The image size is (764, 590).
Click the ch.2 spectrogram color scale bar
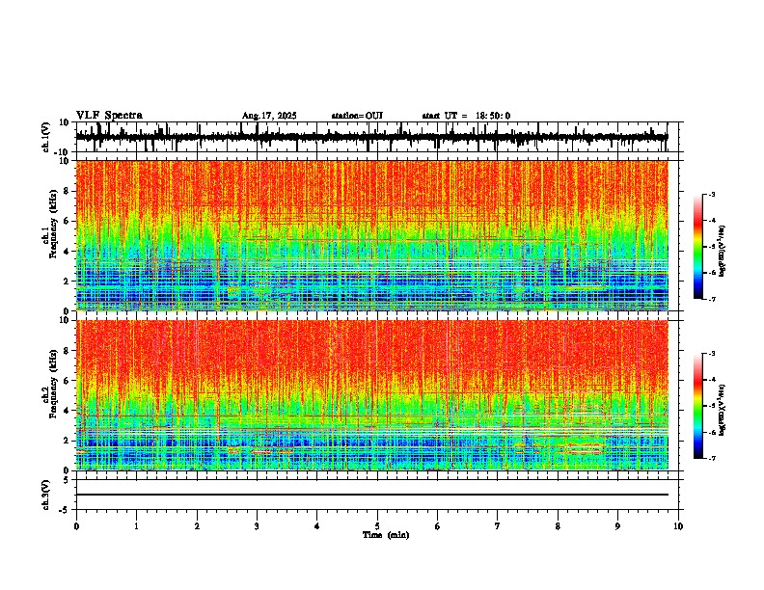698,406
